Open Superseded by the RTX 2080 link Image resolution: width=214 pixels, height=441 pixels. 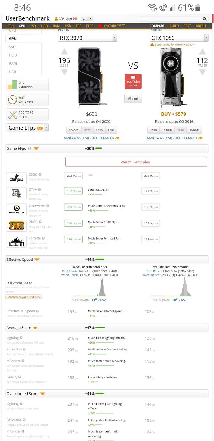pos(173,44)
